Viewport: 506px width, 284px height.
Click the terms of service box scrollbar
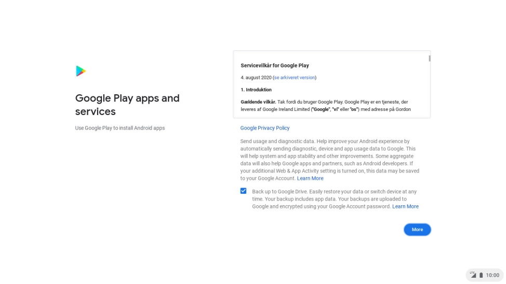click(429, 59)
